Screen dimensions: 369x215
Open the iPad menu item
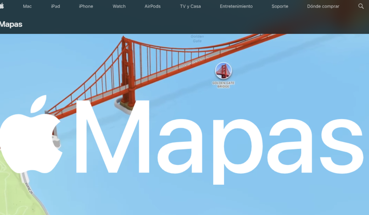pyautogui.click(x=56, y=7)
